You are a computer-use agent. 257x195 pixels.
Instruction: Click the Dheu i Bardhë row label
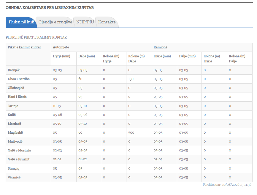(x=18, y=79)
